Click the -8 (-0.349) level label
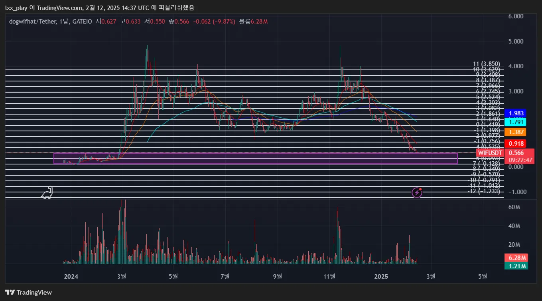Viewport: 542px width, 301px height. (x=485, y=169)
